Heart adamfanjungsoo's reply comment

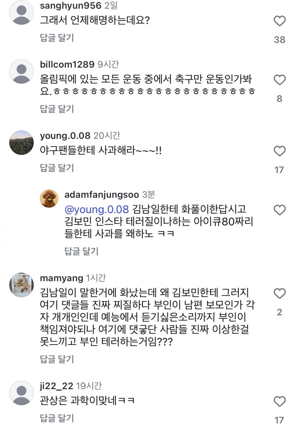[280, 210]
